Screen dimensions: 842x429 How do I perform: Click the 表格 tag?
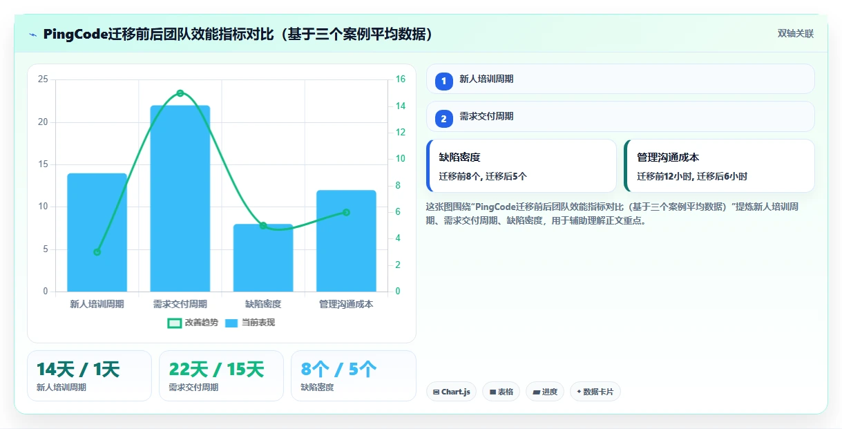point(501,392)
